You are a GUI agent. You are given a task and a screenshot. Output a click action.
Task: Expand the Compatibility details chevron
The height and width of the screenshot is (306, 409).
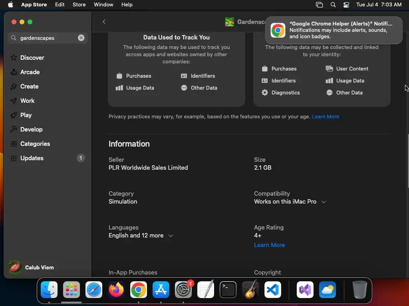coord(324,202)
